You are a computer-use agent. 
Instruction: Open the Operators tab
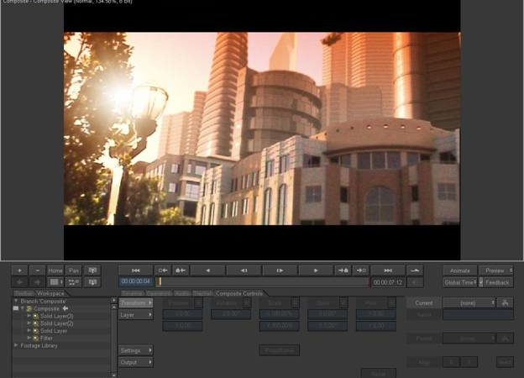tap(159, 293)
